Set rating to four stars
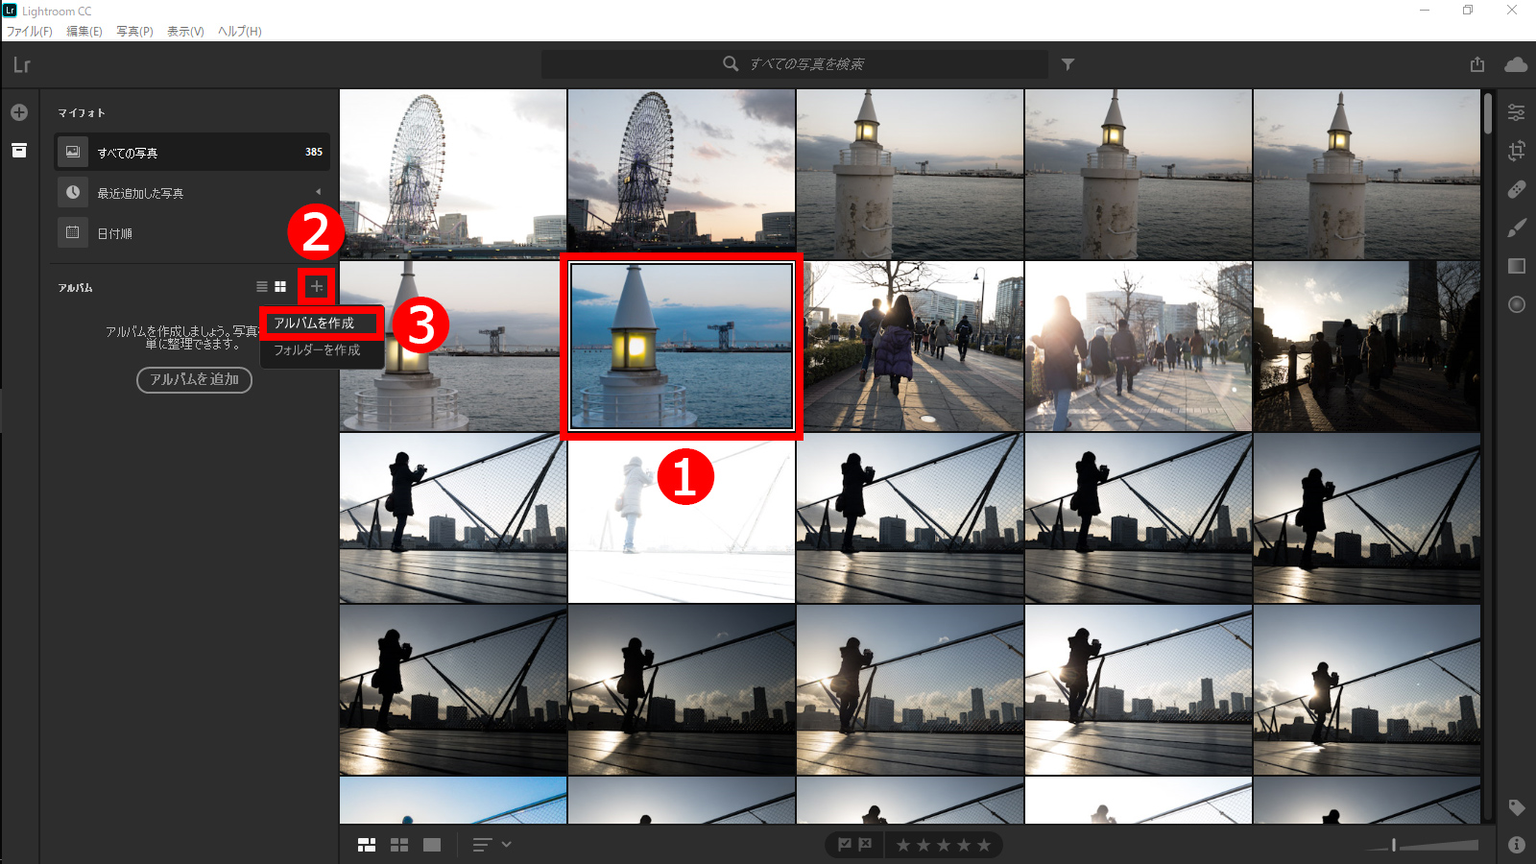The height and width of the screenshot is (864, 1536). click(964, 845)
